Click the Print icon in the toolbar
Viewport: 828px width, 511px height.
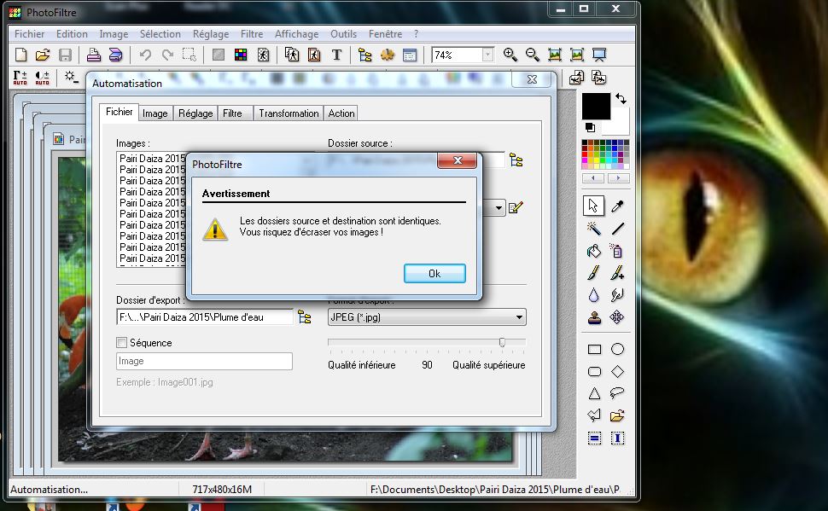(x=93, y=55)
